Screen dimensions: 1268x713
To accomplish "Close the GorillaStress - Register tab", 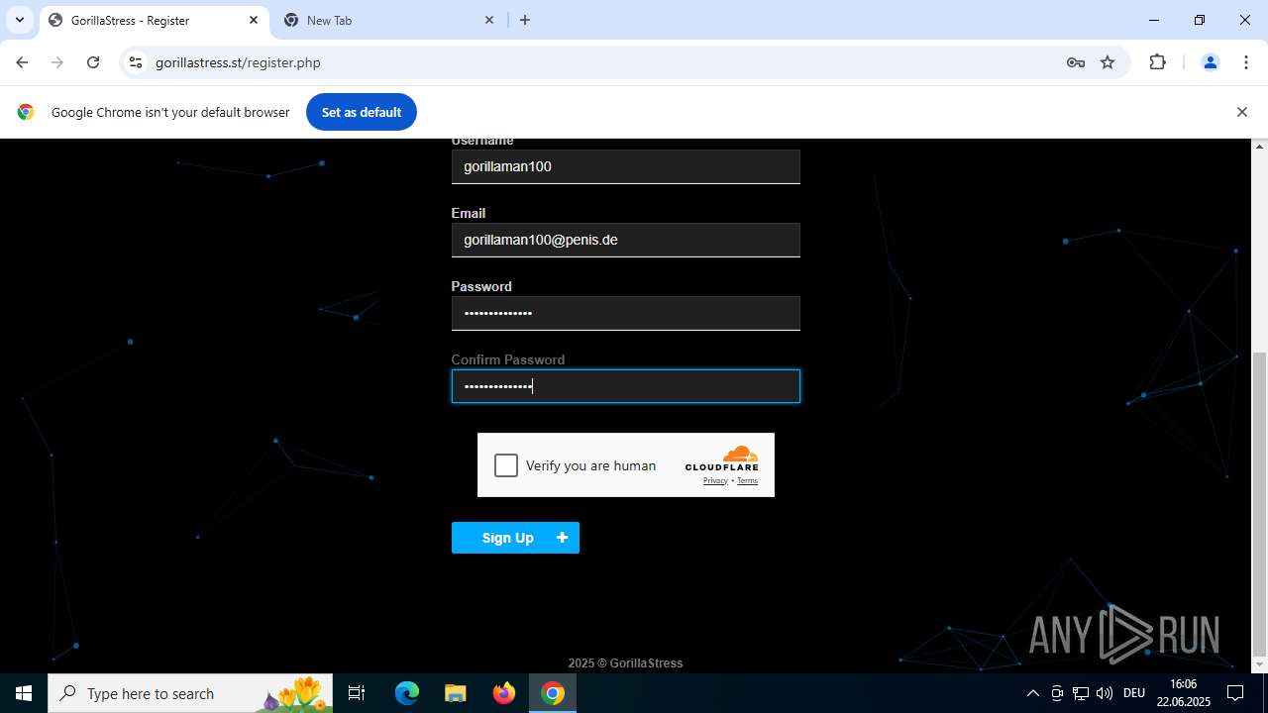I will coord(254,20).
